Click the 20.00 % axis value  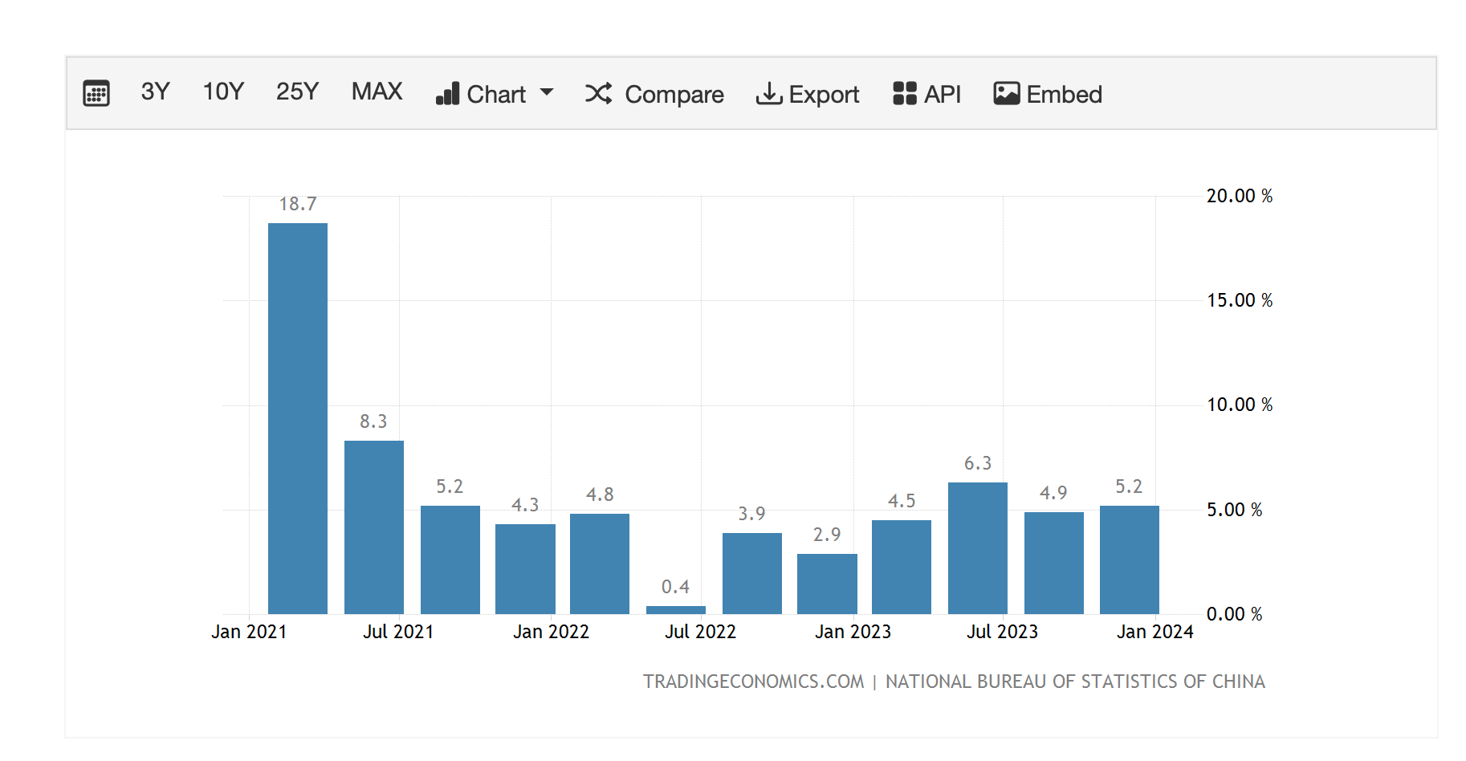pos(1240,196)
